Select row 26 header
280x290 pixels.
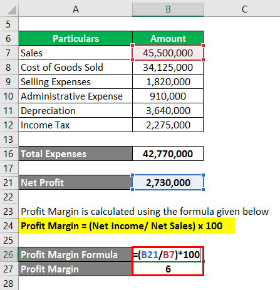(9, 254)
